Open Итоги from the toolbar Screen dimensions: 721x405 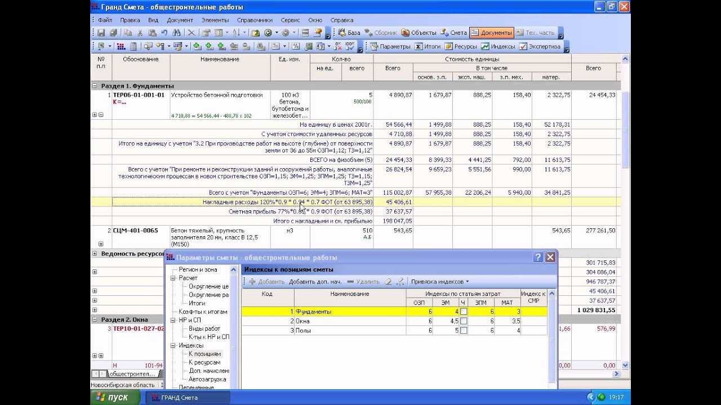pos(428,46)
